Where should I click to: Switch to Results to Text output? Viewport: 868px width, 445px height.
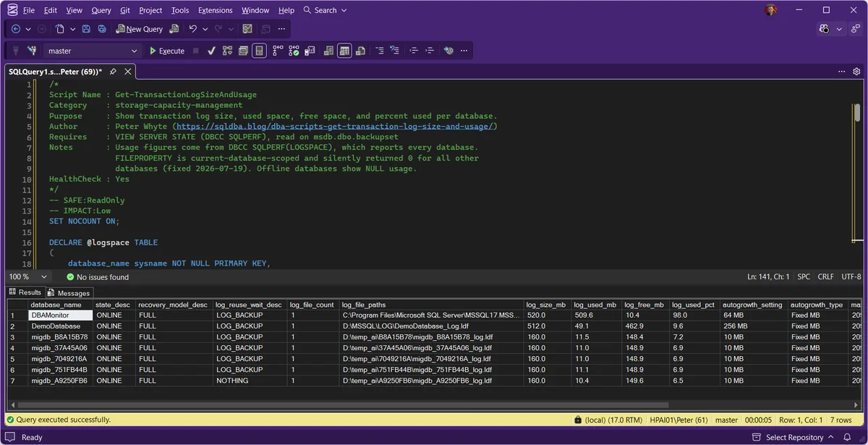(328, 51)
